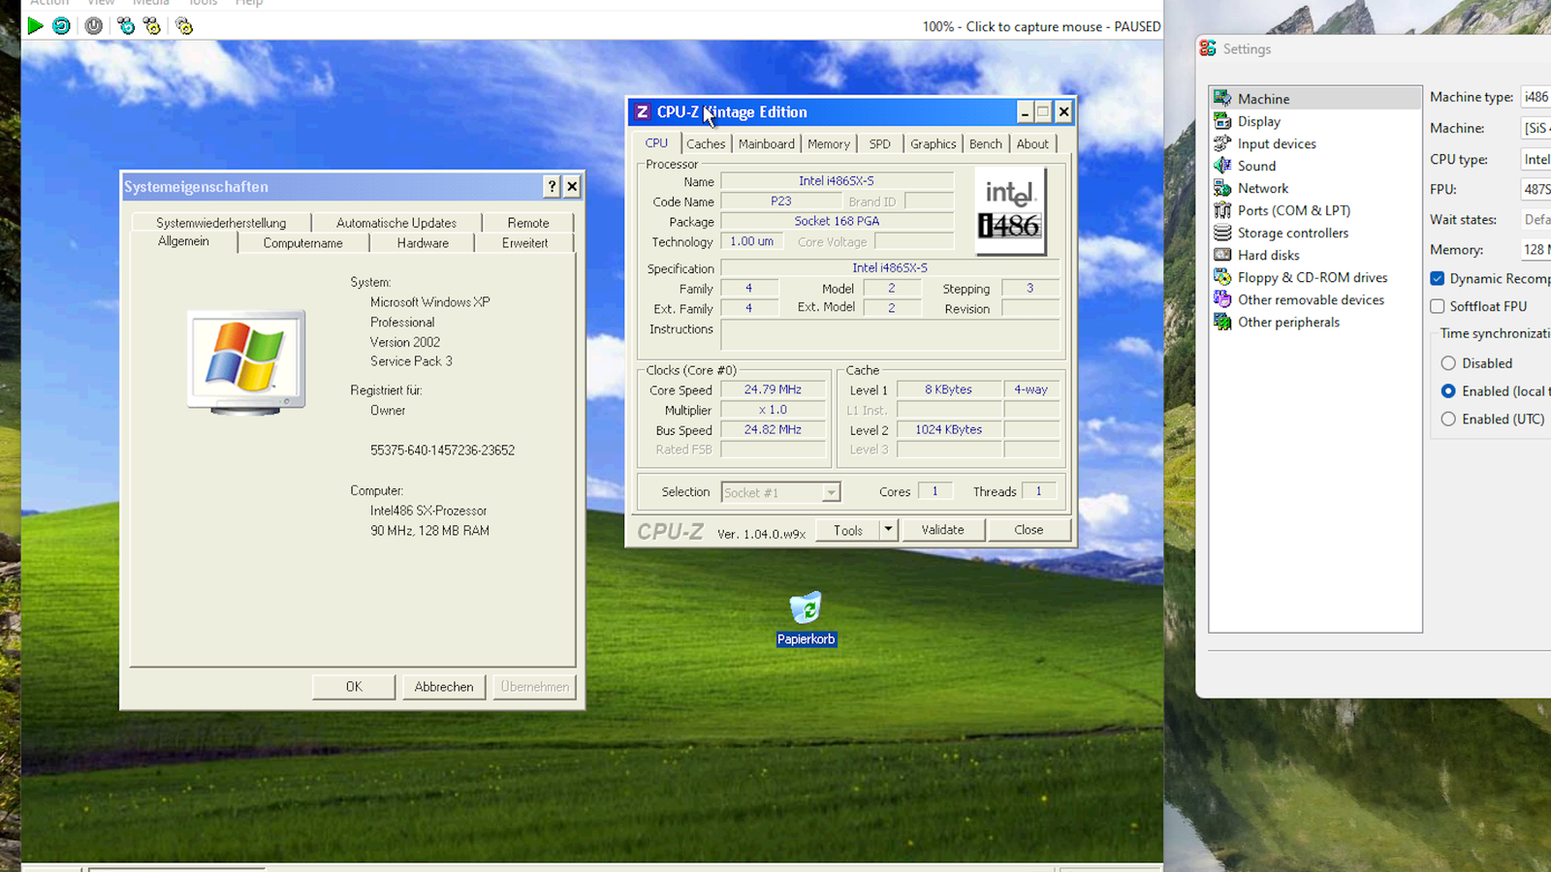Image resolution: width=1551 pixels, height=872 pixels.
Task: Open the Tools dropdown arrow in CPU-Z
Action: (887, 529)
